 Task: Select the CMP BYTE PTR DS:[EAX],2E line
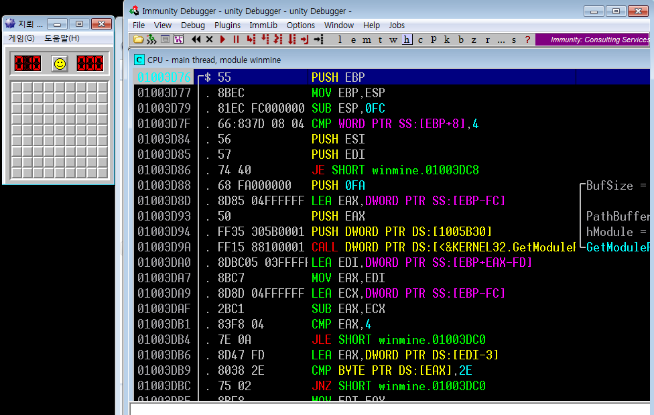pyautogui.click(x=391, y=370)
